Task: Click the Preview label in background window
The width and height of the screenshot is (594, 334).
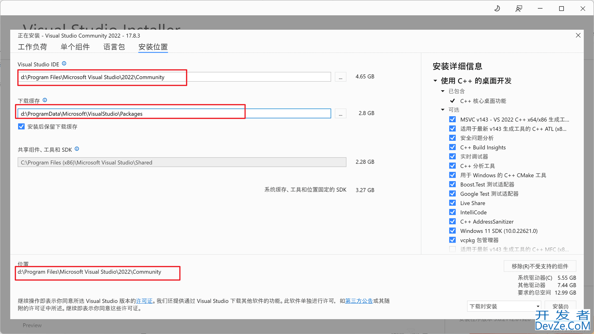Action: 32,325
